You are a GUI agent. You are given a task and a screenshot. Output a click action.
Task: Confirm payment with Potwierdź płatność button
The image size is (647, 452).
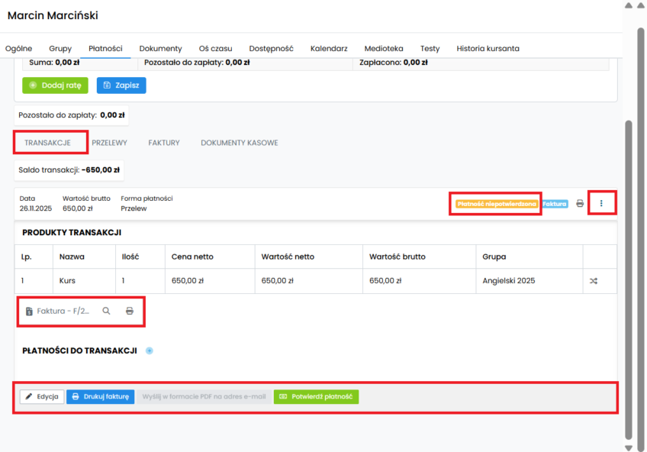[316, 397]
